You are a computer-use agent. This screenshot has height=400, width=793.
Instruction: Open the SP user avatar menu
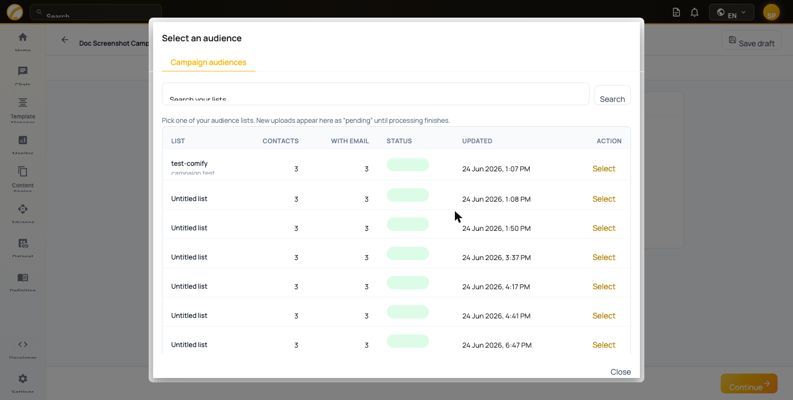[772, 12]
